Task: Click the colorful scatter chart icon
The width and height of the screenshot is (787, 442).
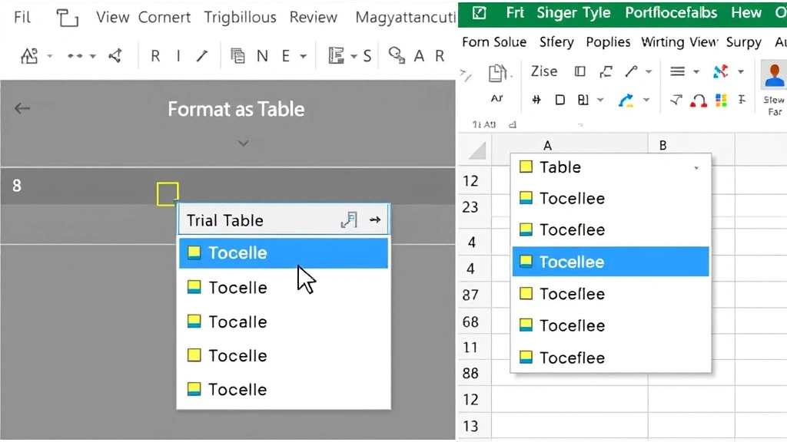Action: pos(719,71)
